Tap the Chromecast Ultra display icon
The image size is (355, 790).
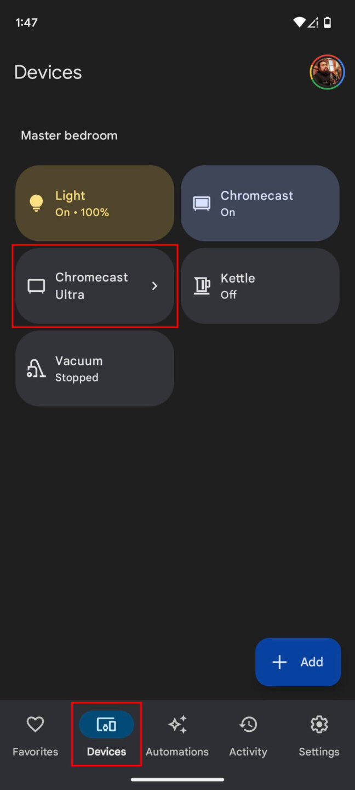point(36,286)
